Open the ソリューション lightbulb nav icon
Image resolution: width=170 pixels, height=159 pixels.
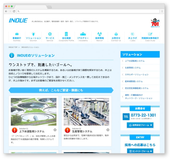point(33,34)
